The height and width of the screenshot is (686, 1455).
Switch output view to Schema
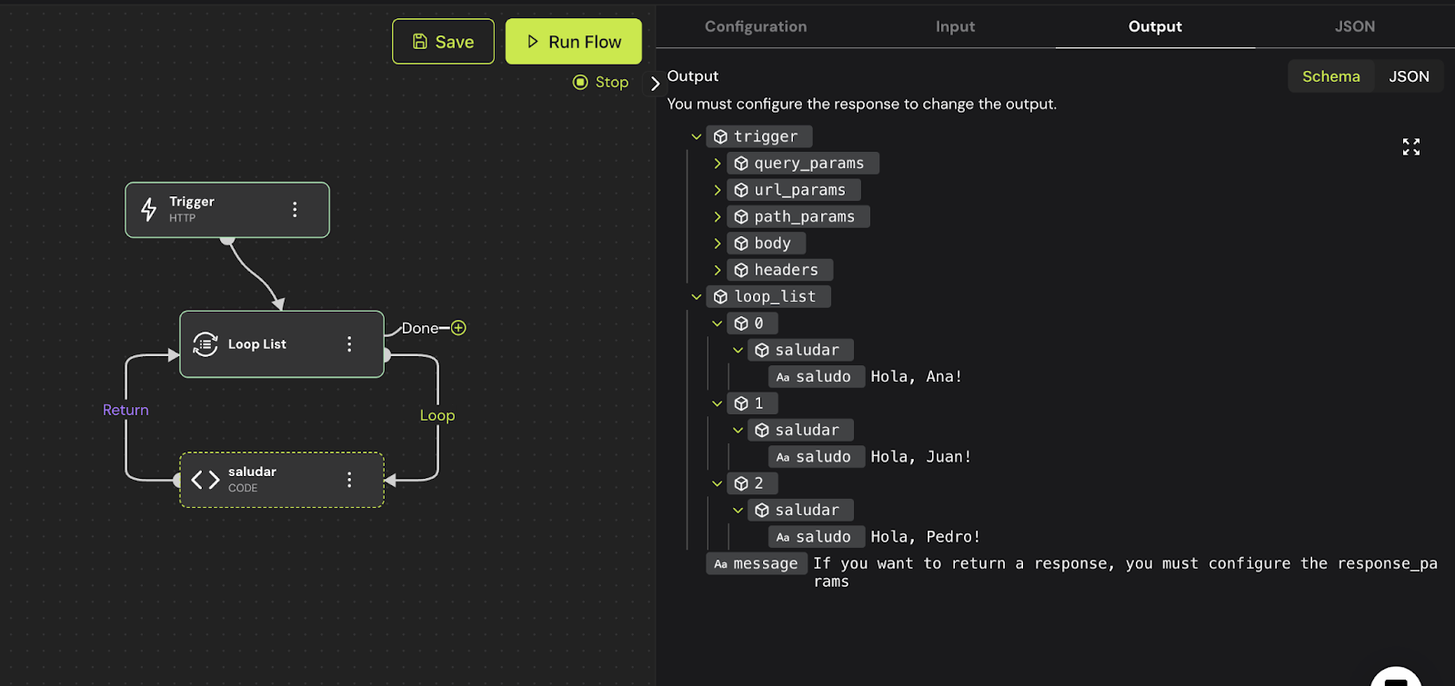tap(1330, 76)
